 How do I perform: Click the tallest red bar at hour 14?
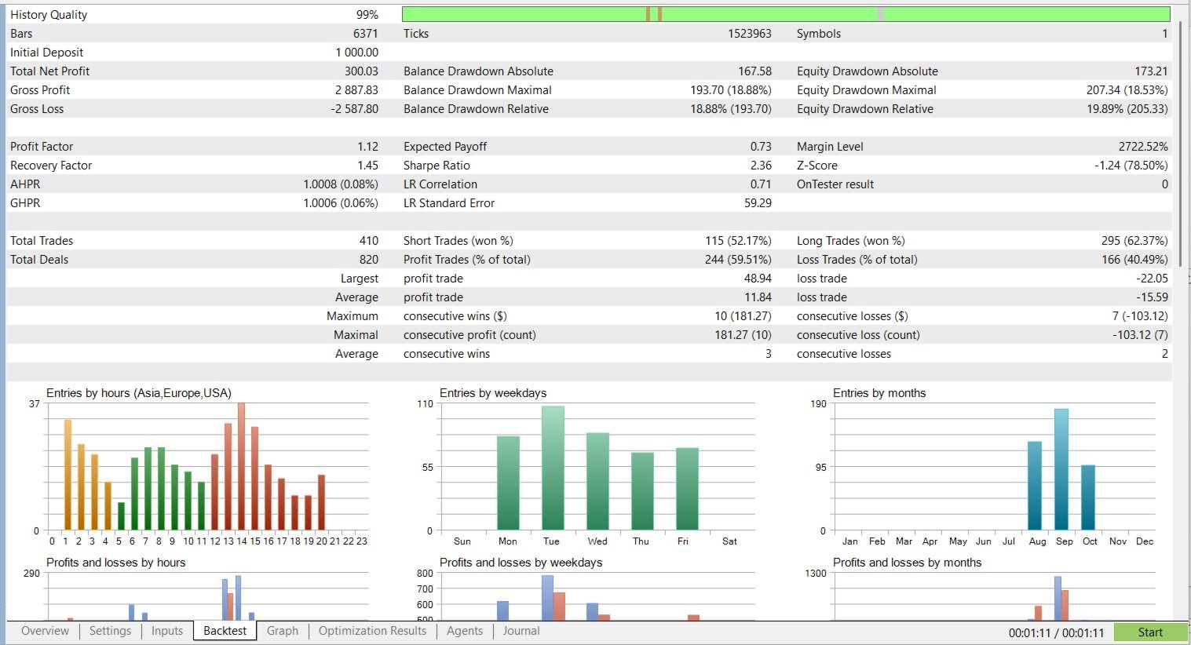tap(241, 466)
